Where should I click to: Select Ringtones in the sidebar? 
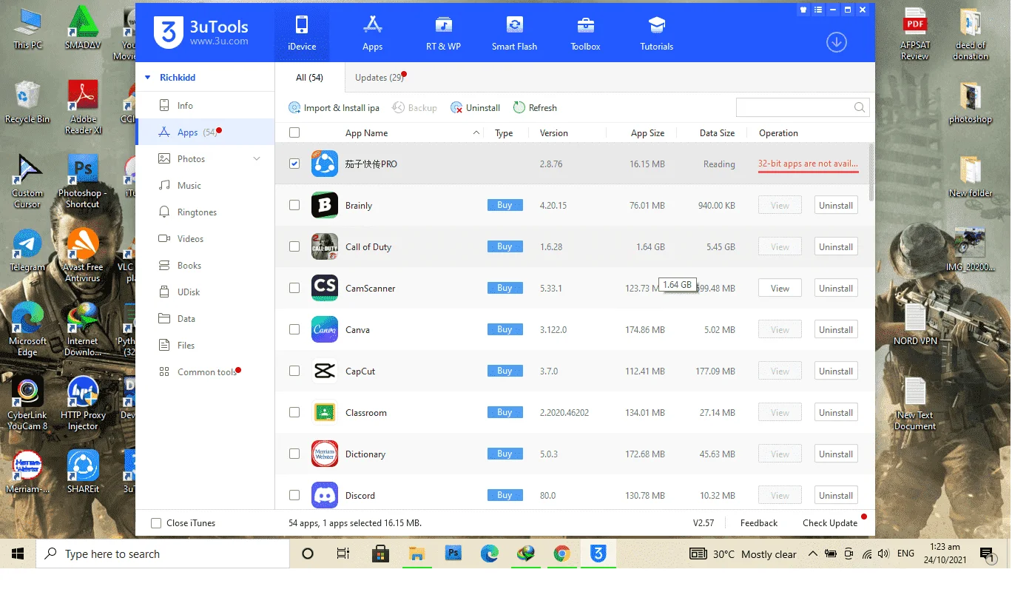click(205, 212)
